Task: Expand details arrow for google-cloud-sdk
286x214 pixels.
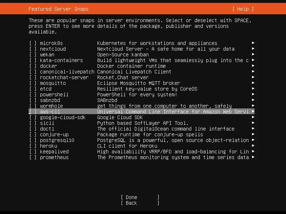Action: click(253, 117)
